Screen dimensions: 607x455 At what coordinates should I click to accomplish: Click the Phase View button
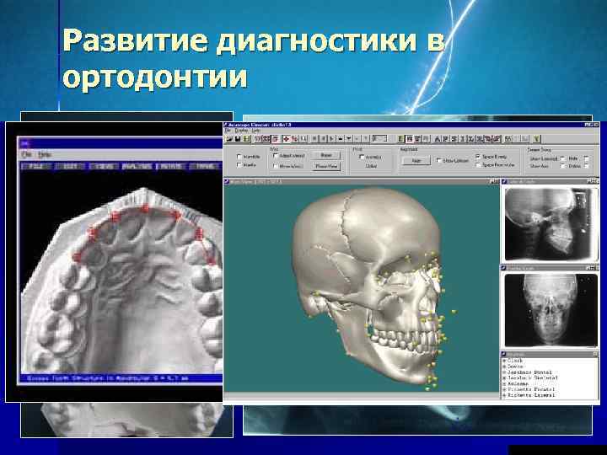pyautogui.click(x=326, y=166)
